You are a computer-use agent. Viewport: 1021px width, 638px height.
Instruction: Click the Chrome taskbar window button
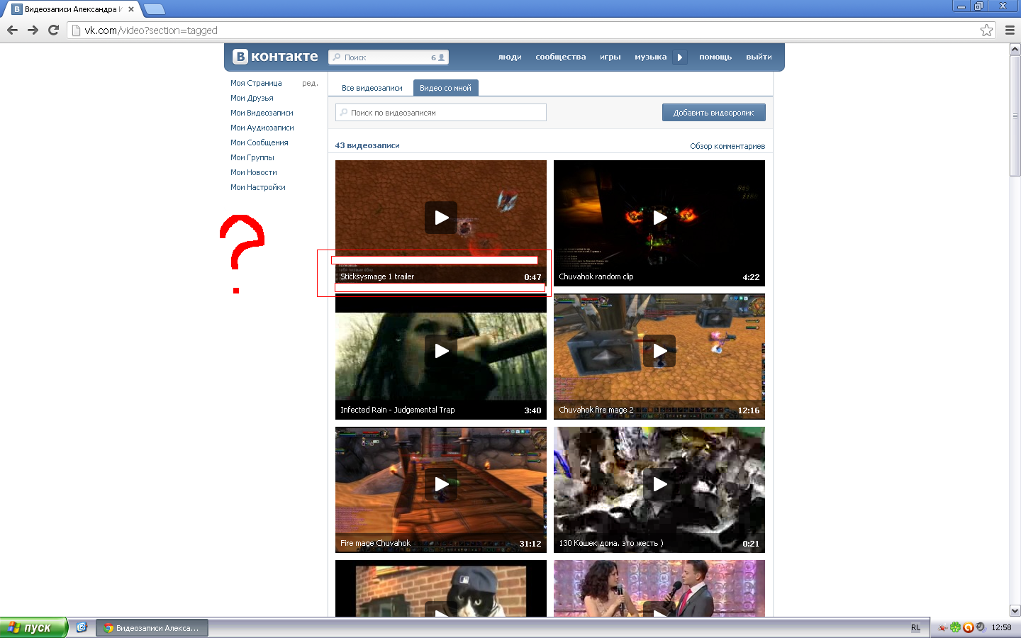(x=152, y=628)
